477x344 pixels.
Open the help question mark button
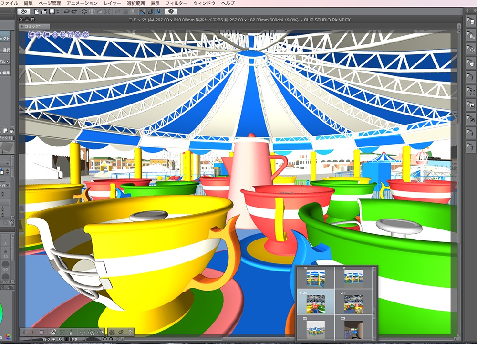pos(171,11)
